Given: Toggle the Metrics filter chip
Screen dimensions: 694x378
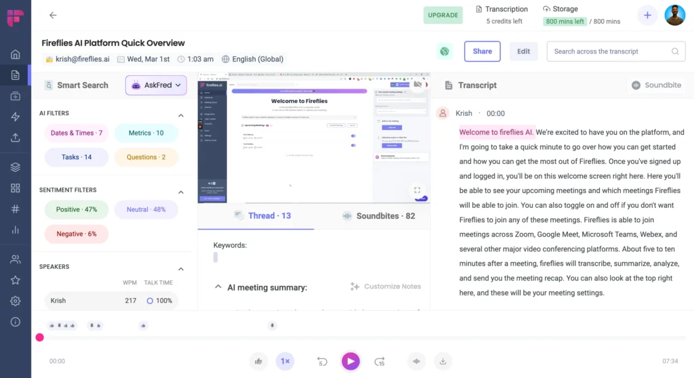Looking at the screenshot, I should [x=146, y=133].
